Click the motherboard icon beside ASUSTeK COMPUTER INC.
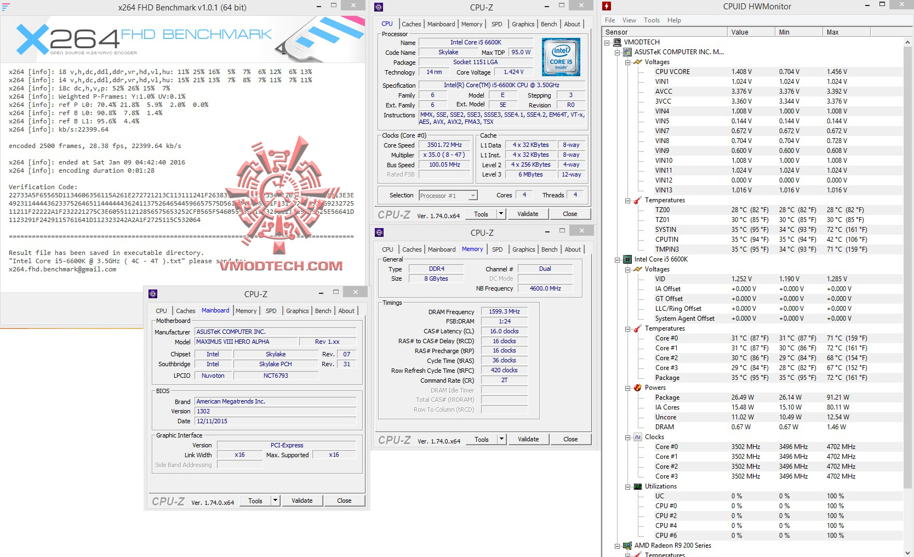The image size is (914, 557). (628, 52)
